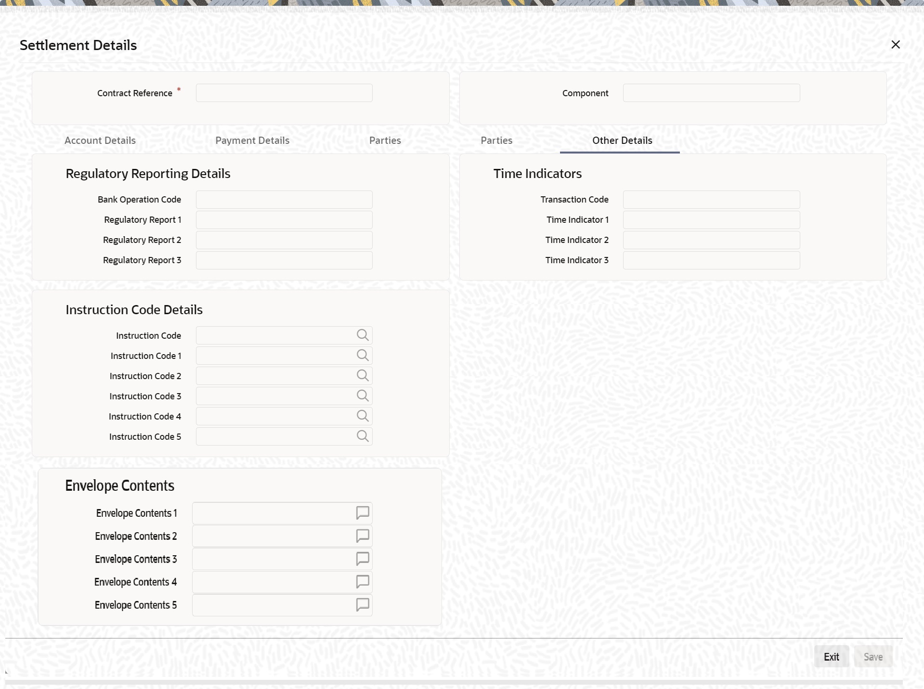Click the Envelope Contents 5 comment icon
This screenshot has width=924, height=689.
(x=363, y=605)
